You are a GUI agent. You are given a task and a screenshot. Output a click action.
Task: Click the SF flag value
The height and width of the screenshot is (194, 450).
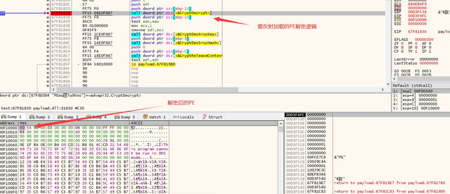coord(416,48)
